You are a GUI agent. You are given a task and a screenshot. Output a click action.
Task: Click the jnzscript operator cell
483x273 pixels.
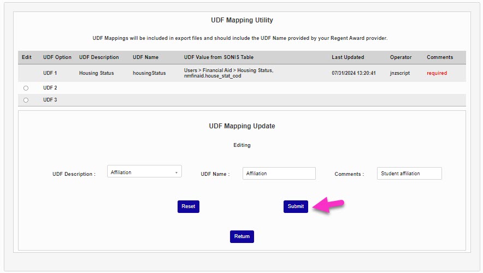pyautogui.click(x=399, y=73)
